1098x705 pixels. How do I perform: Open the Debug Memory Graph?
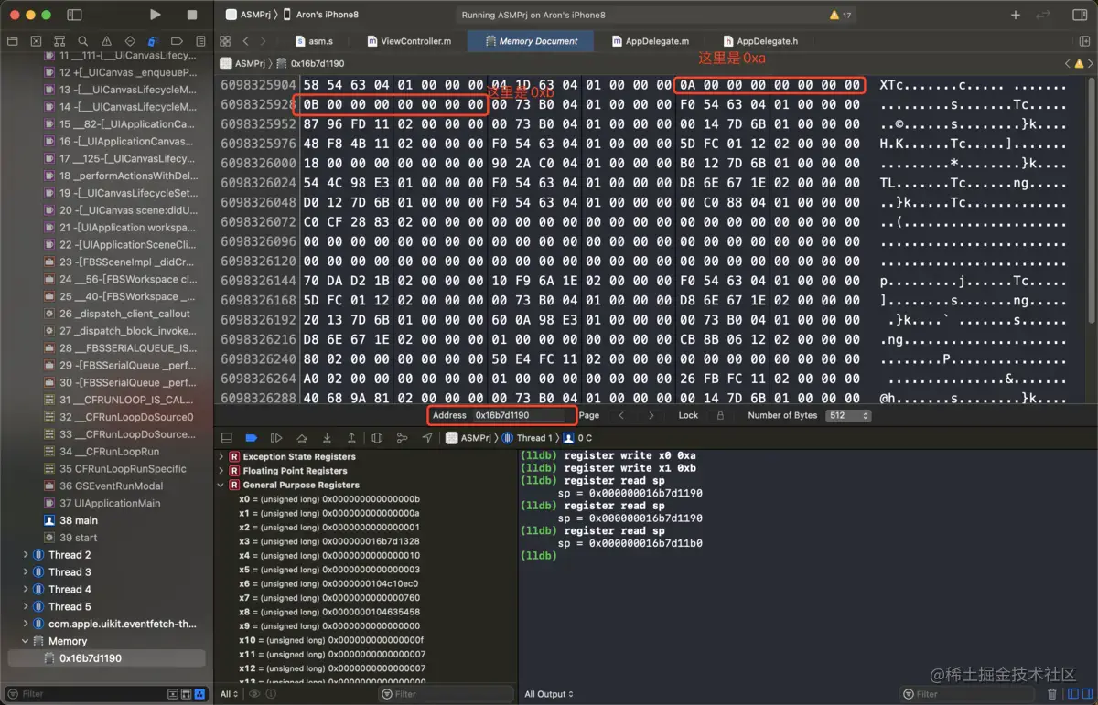[x=402, y=438]
